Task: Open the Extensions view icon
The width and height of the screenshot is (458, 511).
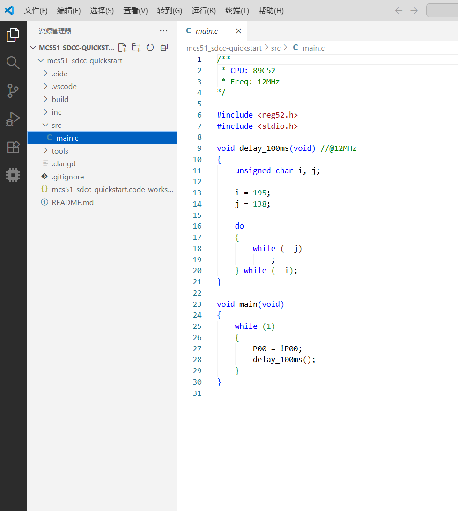Action: pos(13,147)
